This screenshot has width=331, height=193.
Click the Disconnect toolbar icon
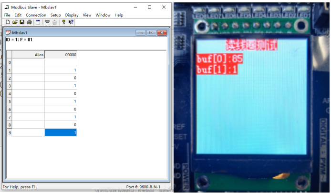click(x=54, y=22)
